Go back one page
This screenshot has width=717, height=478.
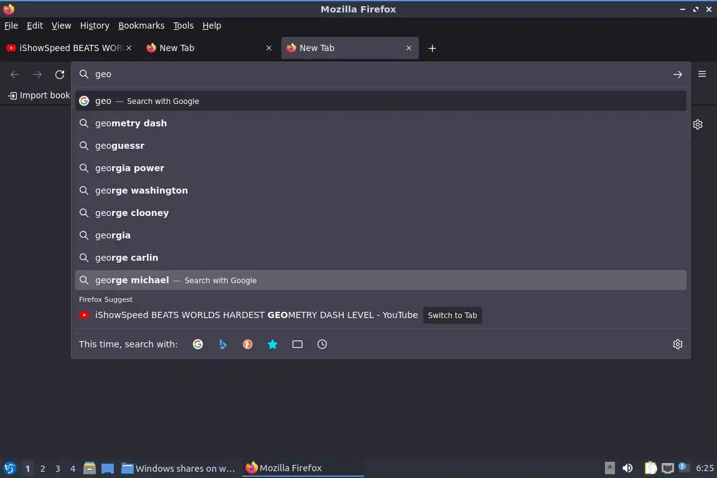(x=15, y=74)
